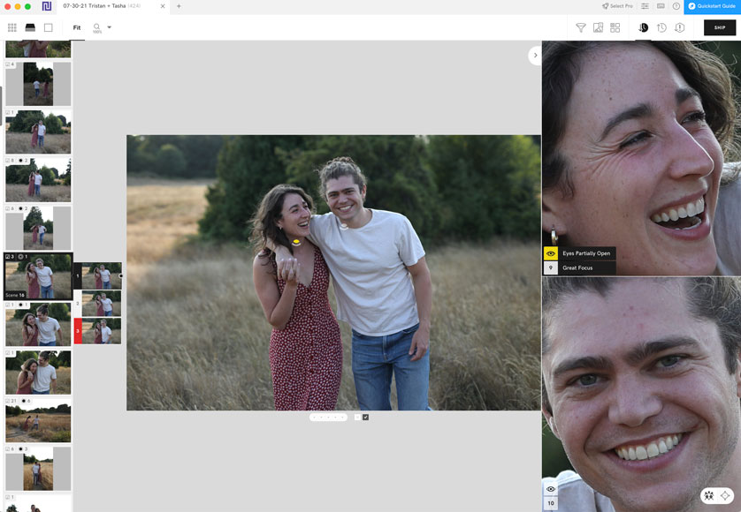The width and height of the screenshot is (741, 512).
Task: Open the 07-30-21 Tristan + Tasha tab
Action: [101, 6]
